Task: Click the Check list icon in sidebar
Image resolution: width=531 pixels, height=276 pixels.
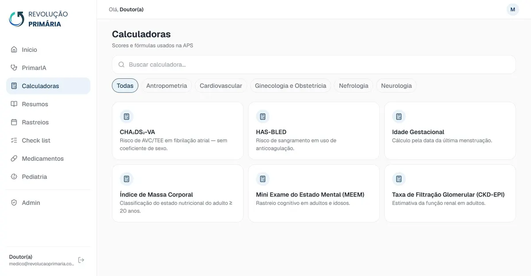Action: coord(14,140)
